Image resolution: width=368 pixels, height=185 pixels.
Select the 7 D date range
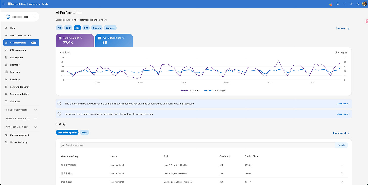[59, 28]
